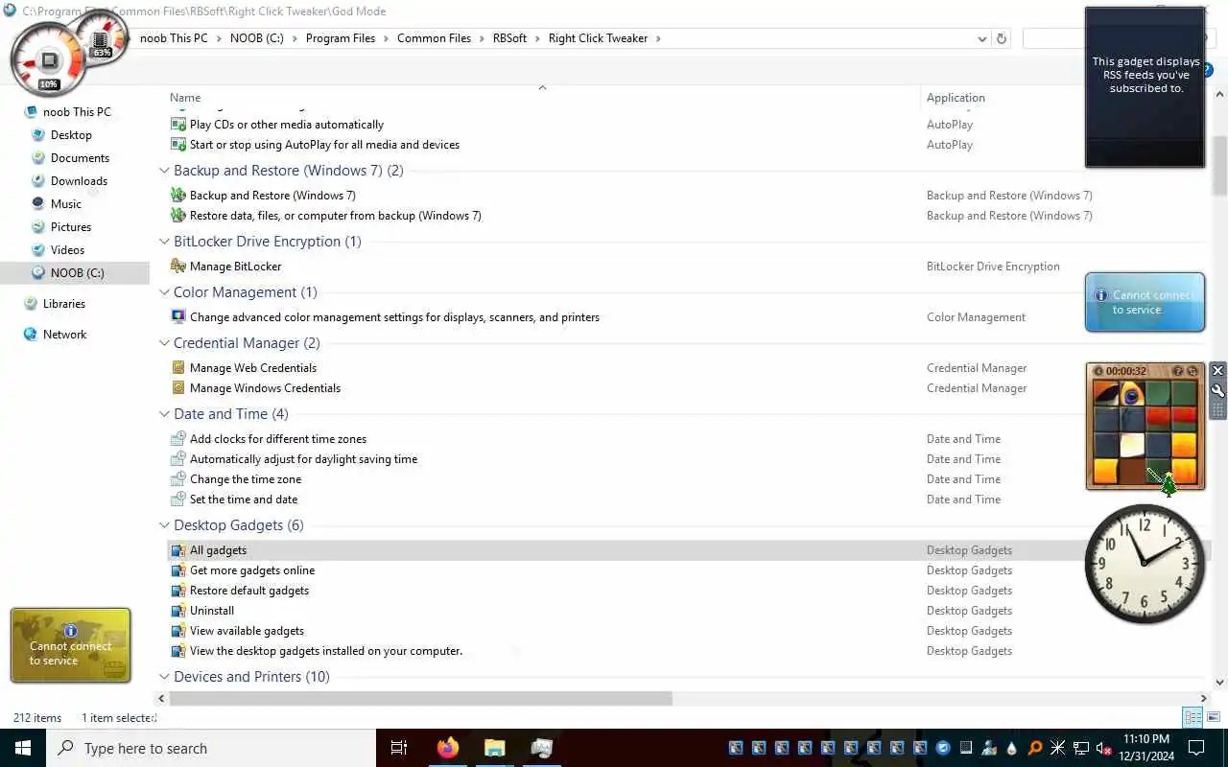Sort by the Application column header
The width and height of the screenshot is (1228, 767).
[956, 97]
